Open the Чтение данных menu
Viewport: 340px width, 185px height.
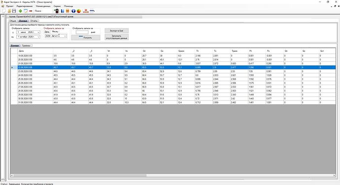click(x=43, y=6)
